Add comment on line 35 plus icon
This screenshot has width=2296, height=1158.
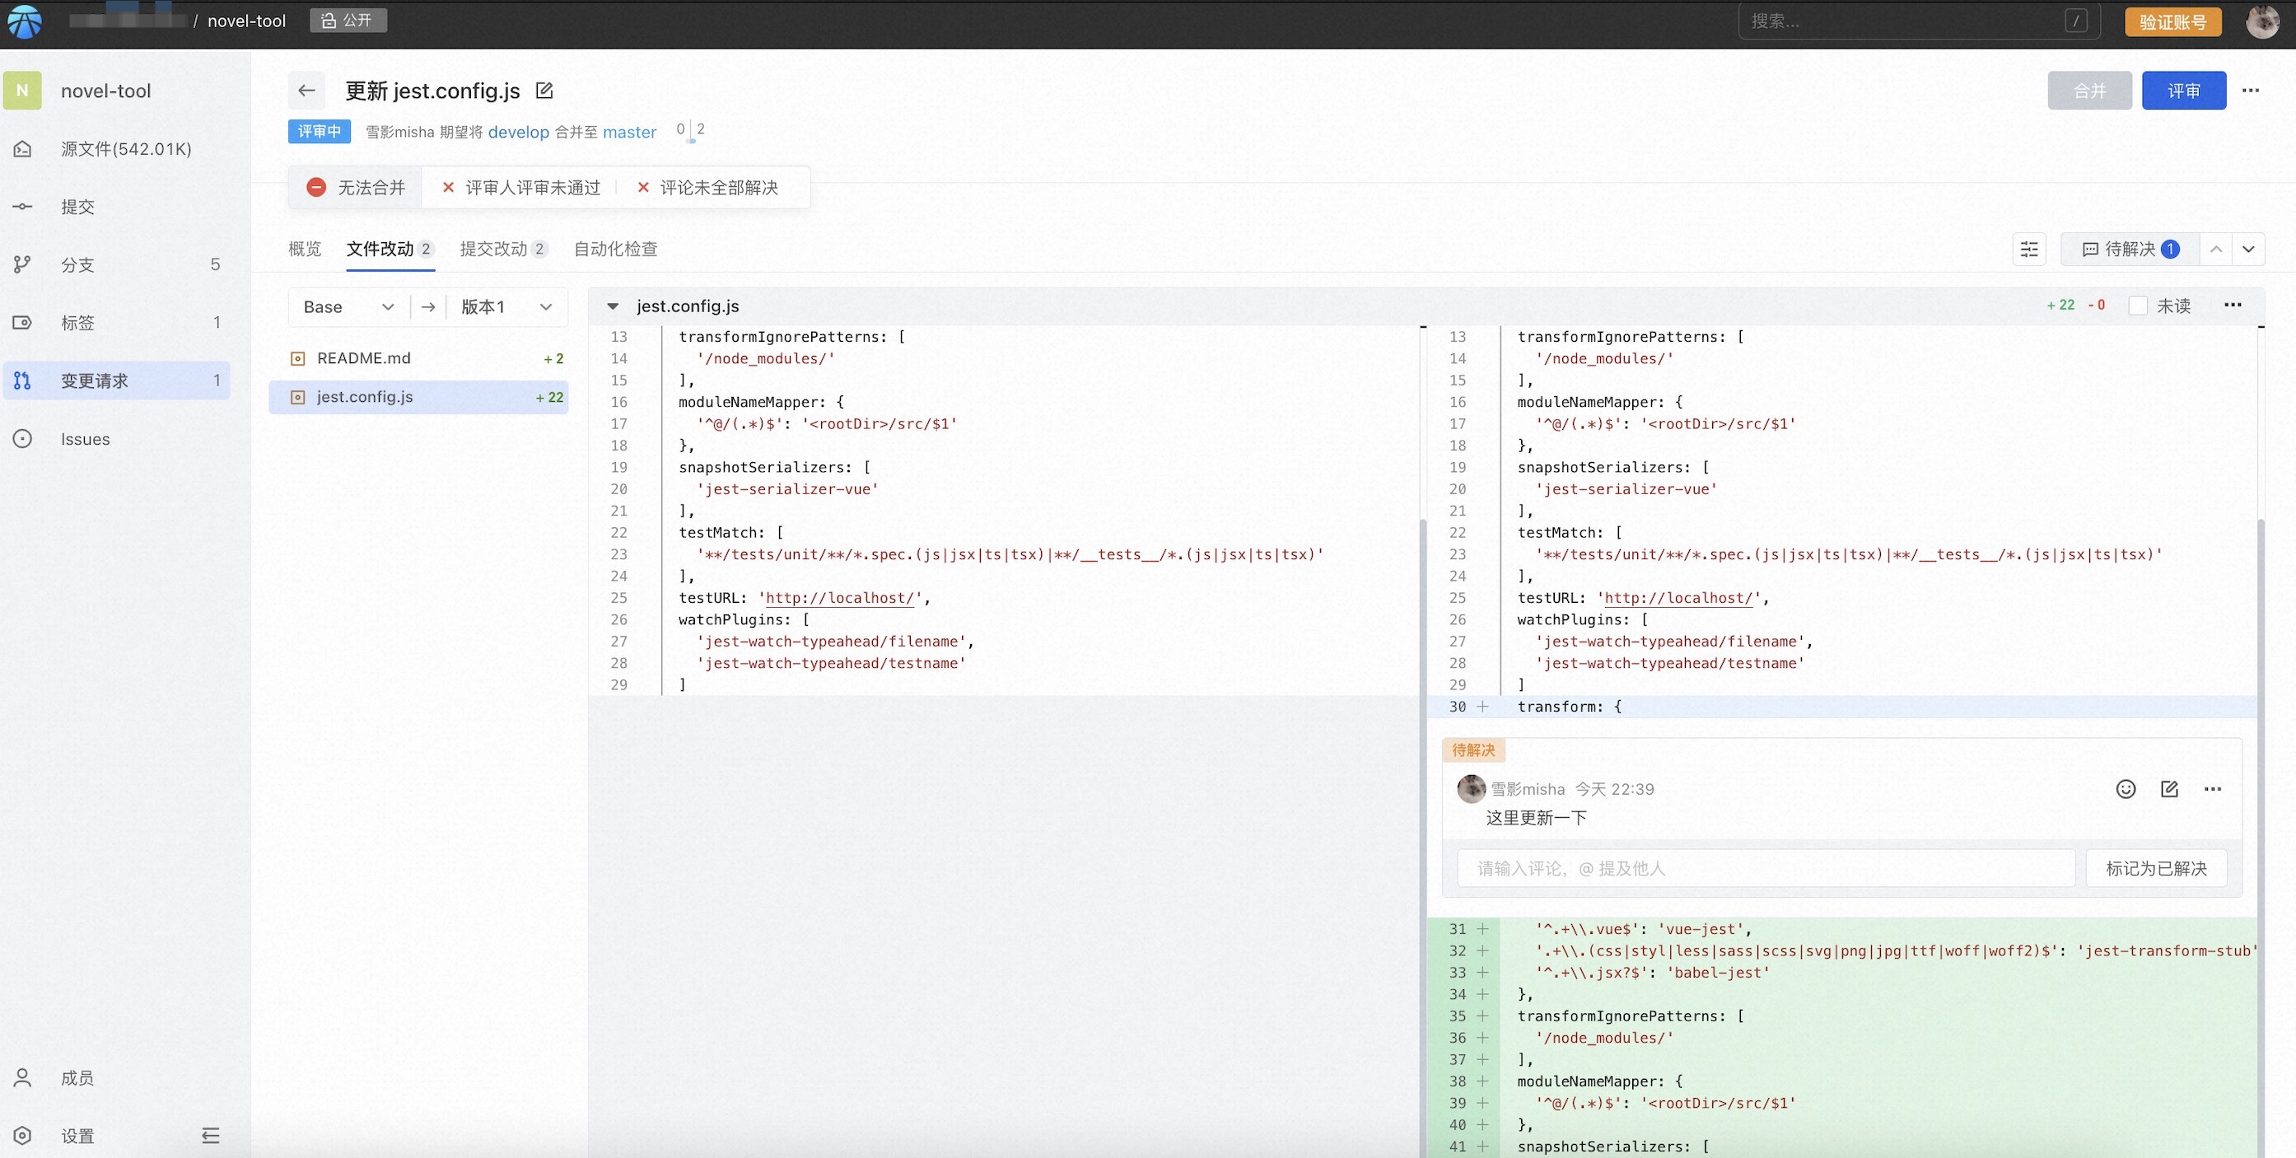[x=1482, y=1016]
